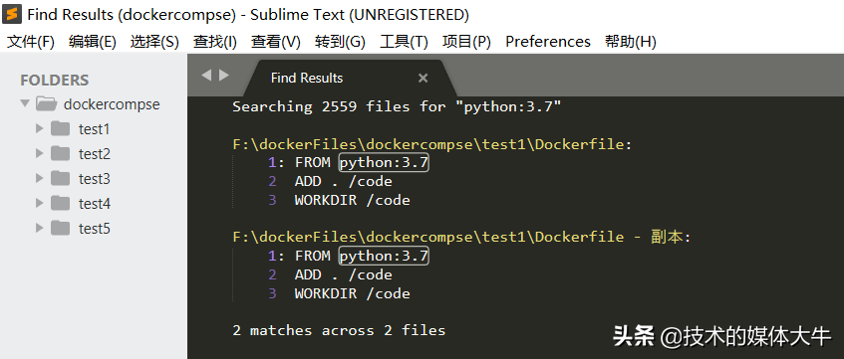Image resolution: width=844 pixels, height=359 pixels.
Task: Open the 工具(T) menu
Action: pos(404,42)
